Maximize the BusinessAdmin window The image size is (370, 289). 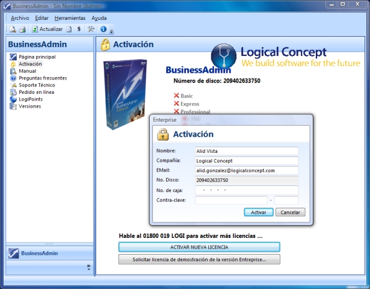click(x=343, y=4)
